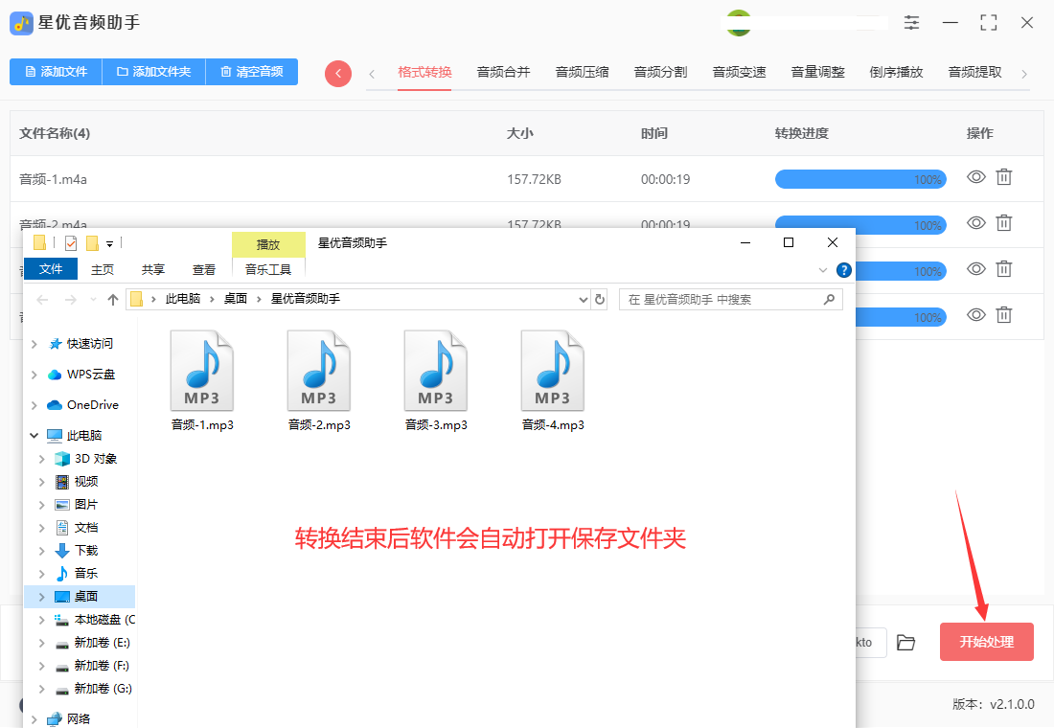
Task: Preview 音频-1.m4a with eye icon
Action: pos(976,177)
